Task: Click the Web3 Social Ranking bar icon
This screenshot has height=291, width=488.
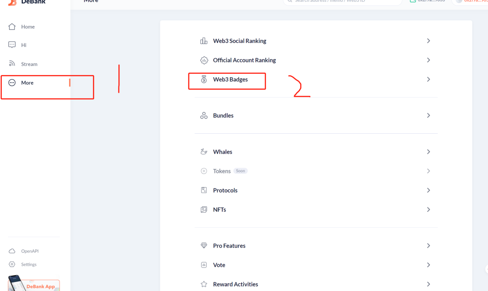Action: pos(204,41)
